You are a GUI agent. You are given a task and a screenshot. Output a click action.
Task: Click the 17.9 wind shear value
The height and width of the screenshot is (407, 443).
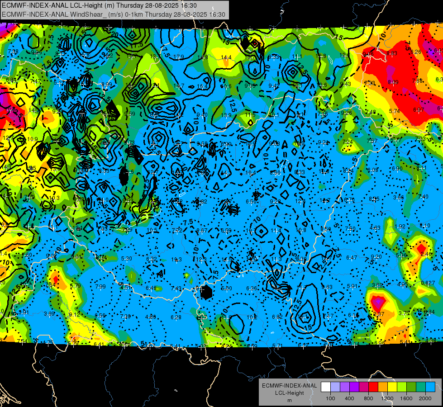coord(179,57)
